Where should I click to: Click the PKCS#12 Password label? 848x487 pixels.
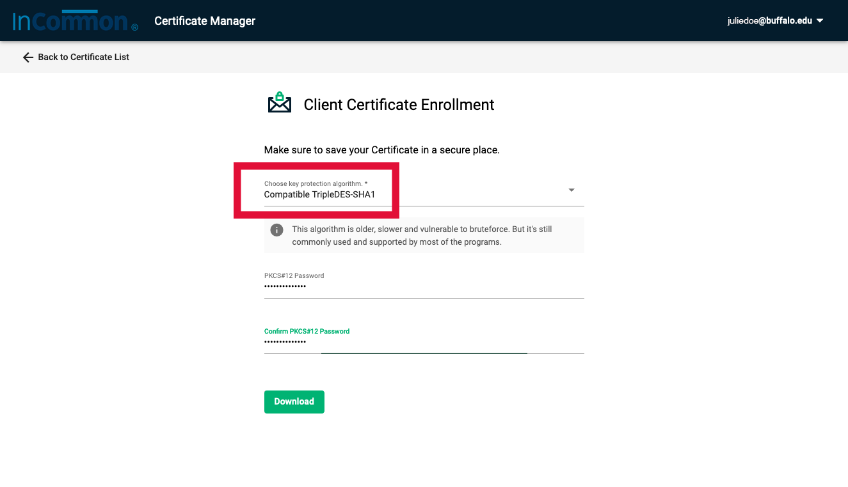[x=294, y=276]
